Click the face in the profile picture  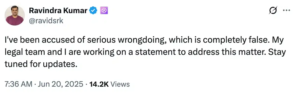coord(15,12)
